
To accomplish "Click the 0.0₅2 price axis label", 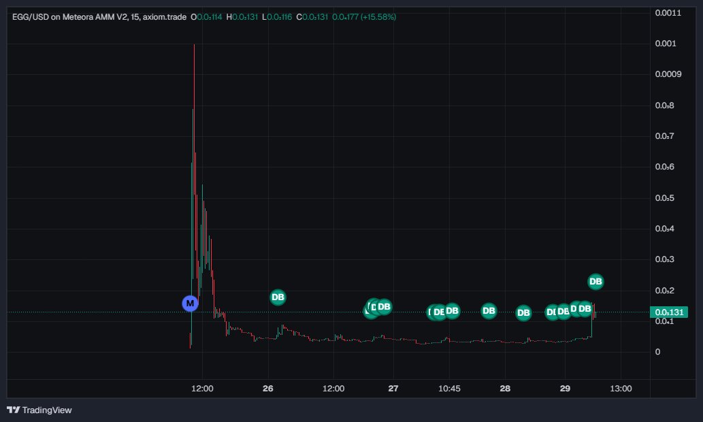I will coord(664,291).
